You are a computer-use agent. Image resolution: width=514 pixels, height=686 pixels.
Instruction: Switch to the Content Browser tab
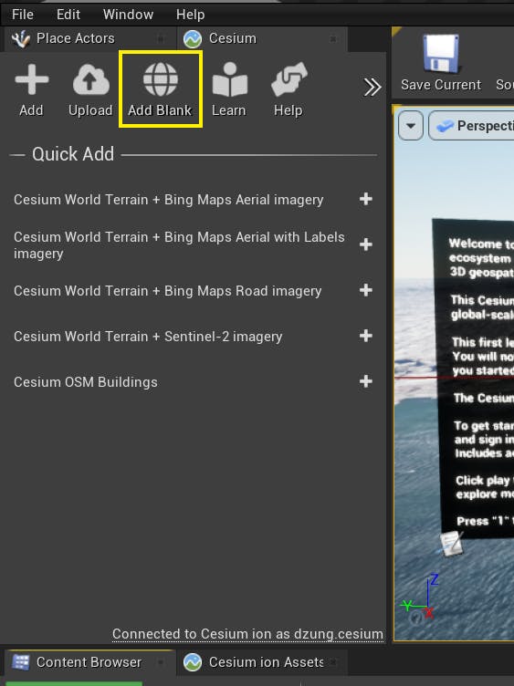point(89,662)
